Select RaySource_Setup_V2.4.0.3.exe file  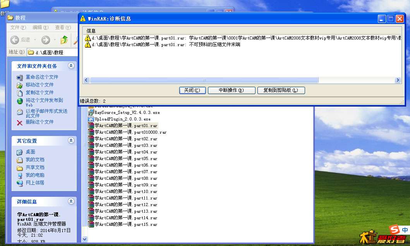click(x=124, y=112)
